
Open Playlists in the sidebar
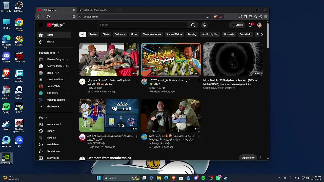tap(54, 138)
